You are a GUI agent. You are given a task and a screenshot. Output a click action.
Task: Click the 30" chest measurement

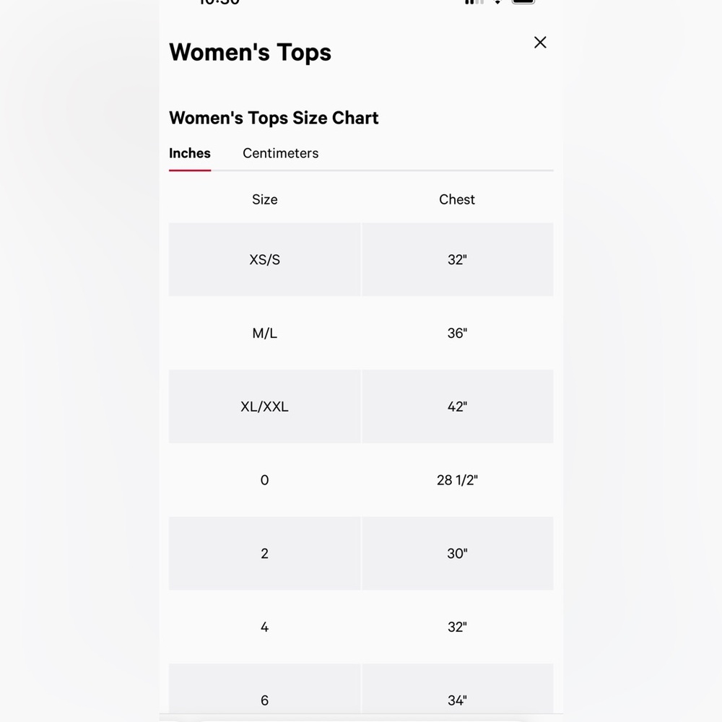tap(457, 554)
